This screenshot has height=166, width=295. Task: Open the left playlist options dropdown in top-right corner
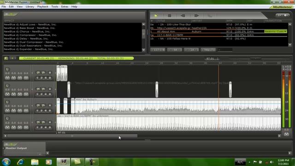pos(279,15)
